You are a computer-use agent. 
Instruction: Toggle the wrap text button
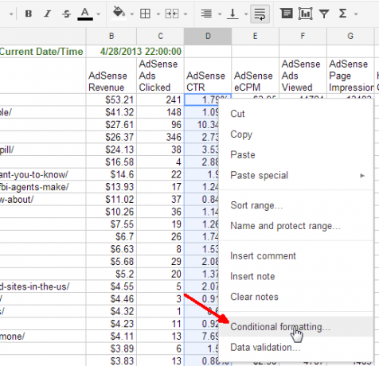click(260, 14)
